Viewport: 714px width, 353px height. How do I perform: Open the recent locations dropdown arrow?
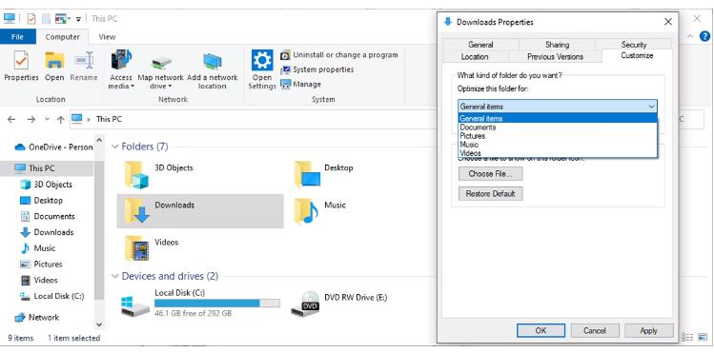47,120
